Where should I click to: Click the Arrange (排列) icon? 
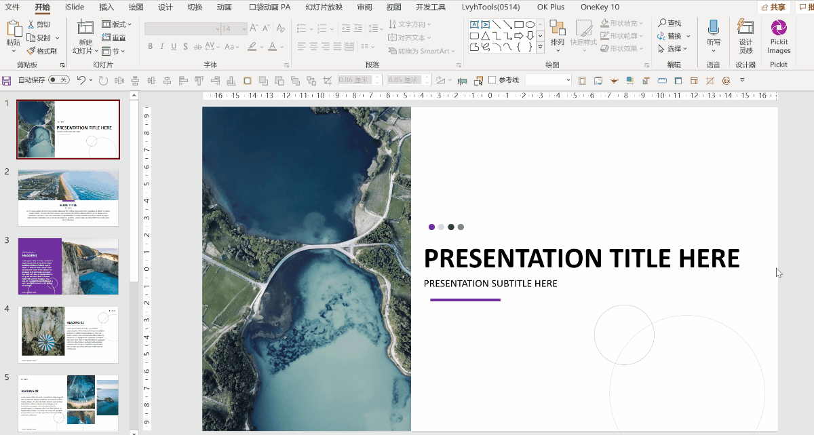tap(558, 28)
